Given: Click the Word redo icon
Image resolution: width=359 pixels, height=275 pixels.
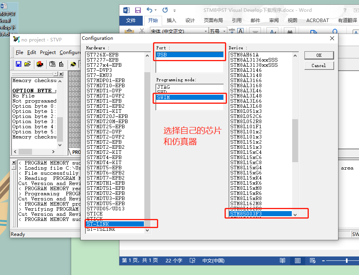Looking at the screenshot, I should (x=165, y=10).
